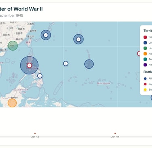This screenshot has width=152, height=148.
Task: Click the blue territory swatch in legend
Action: pyautogui.click(x=145, y=43)
